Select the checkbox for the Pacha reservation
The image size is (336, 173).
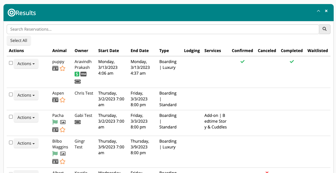pos(11,117)
